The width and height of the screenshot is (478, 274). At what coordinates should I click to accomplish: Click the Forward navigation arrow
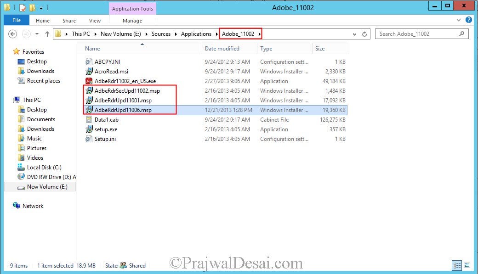[26, 34]
